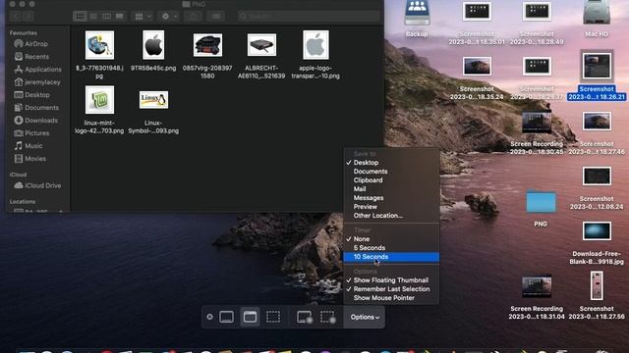Image resolution: width=629 pixels, height=353 pixels.
Task: Select the Backup drive on desktop
Action: click(x=417, y=20)
